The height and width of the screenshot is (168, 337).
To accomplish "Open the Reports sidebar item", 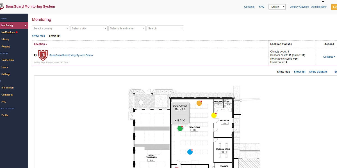I will (x=6, y=47).
